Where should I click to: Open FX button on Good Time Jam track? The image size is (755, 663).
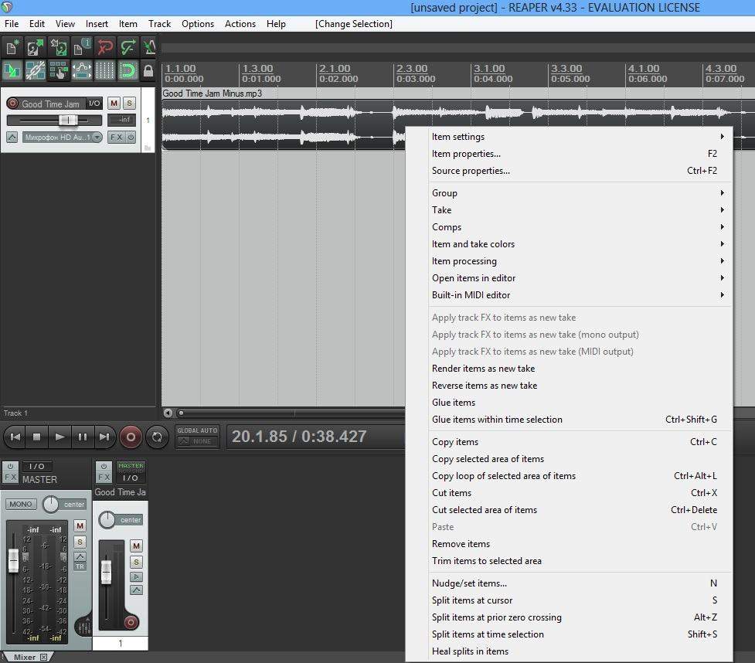click(x=116, y=138)
